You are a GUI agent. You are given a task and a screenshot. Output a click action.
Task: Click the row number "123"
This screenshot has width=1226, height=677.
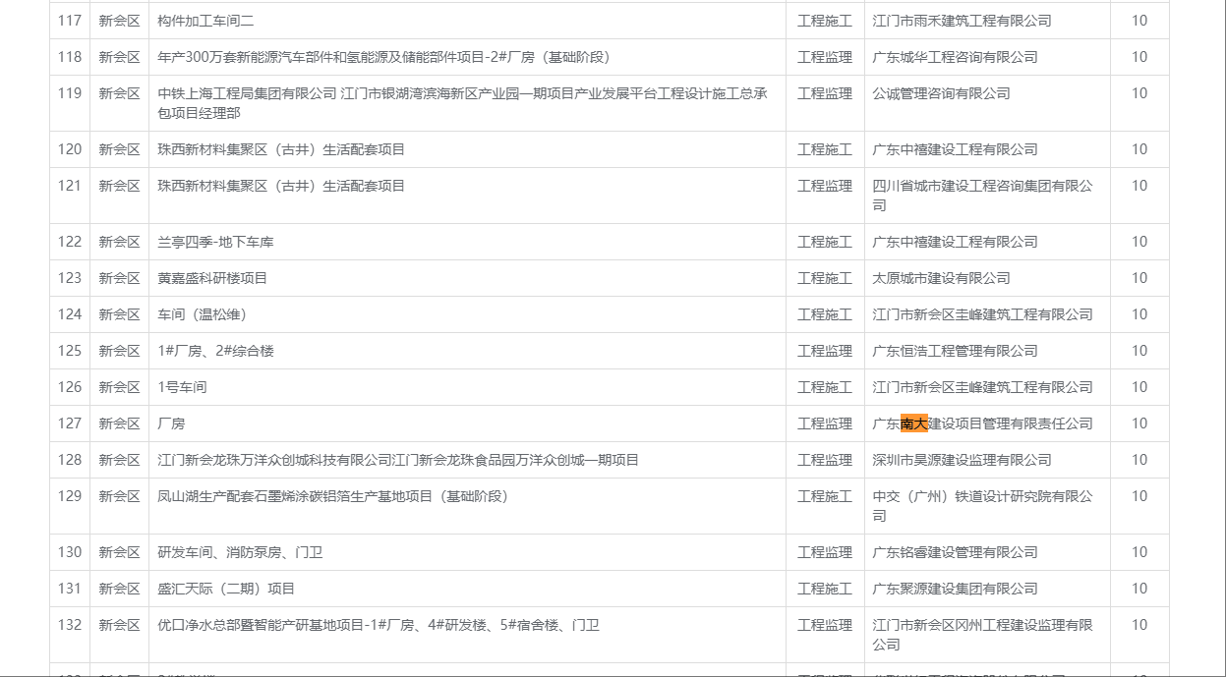[x=70, y=278]
